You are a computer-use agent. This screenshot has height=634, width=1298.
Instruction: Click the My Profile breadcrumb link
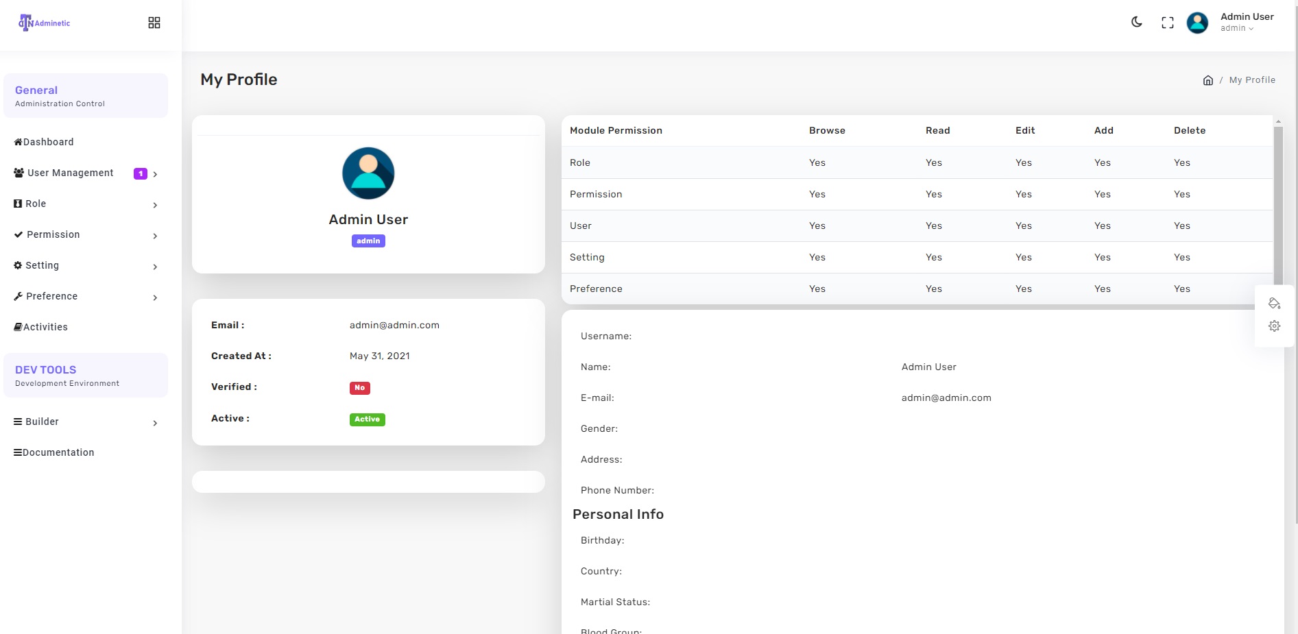1252,80
